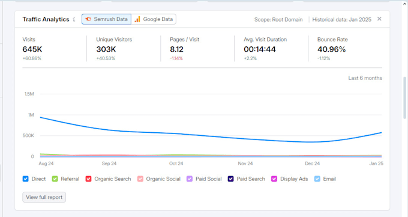Click the Traffic Analytics info icon

(x=74, y=19)
